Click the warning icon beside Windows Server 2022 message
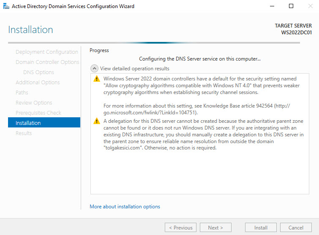319x235 pixels. (x=97, y=79)
